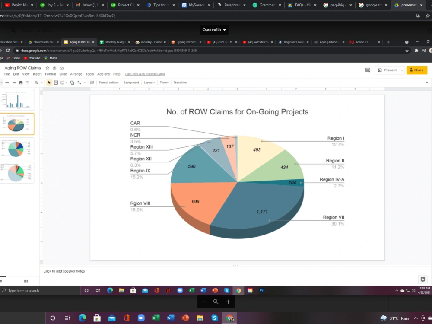
Task: Open comment history beside Present
Action: [368, 70]
